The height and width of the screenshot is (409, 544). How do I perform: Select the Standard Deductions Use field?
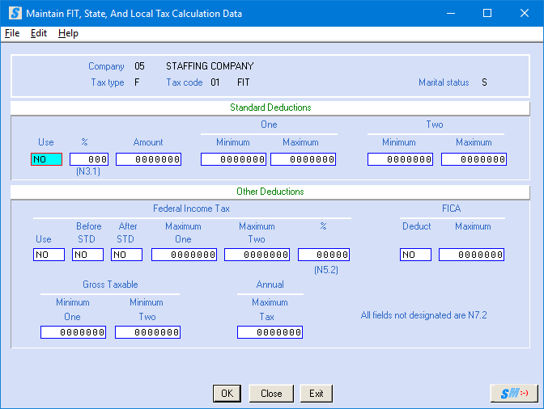[x=46, y=159]
